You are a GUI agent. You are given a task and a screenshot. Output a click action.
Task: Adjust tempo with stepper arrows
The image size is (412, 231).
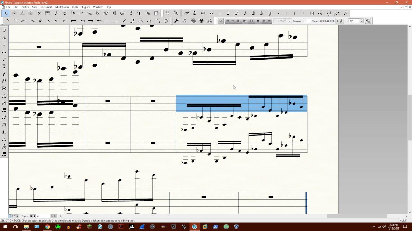[x=362, y=21]
